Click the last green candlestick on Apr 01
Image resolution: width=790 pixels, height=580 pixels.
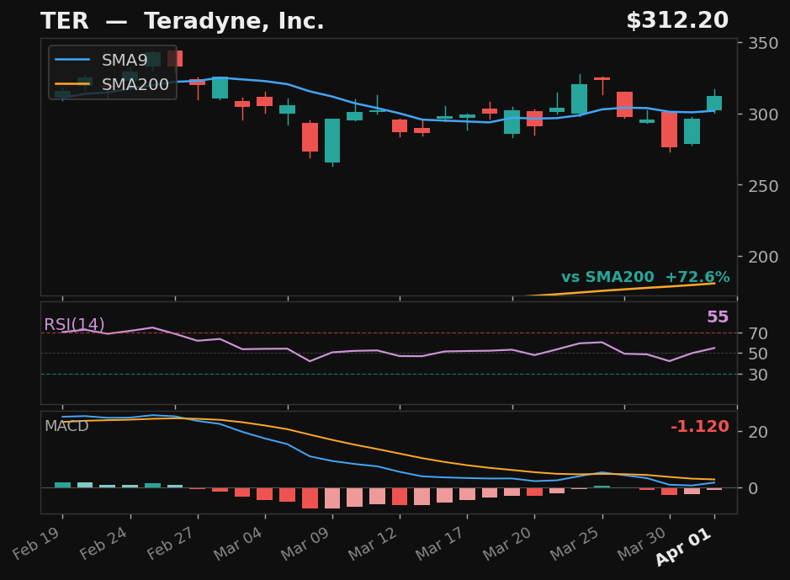click(x=714, y=103)
